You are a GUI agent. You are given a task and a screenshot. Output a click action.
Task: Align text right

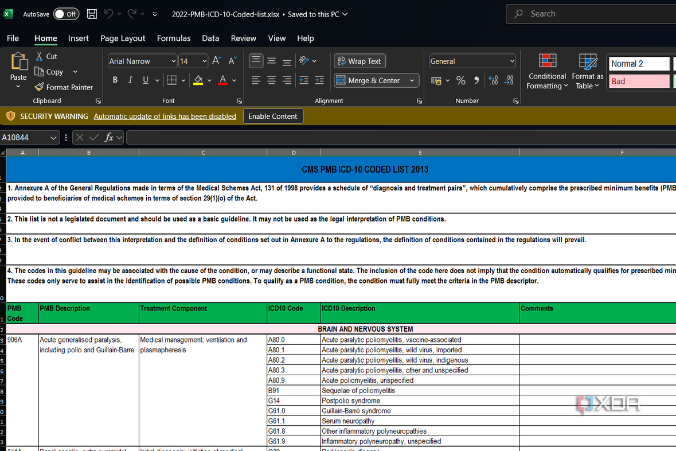(287, 80)
